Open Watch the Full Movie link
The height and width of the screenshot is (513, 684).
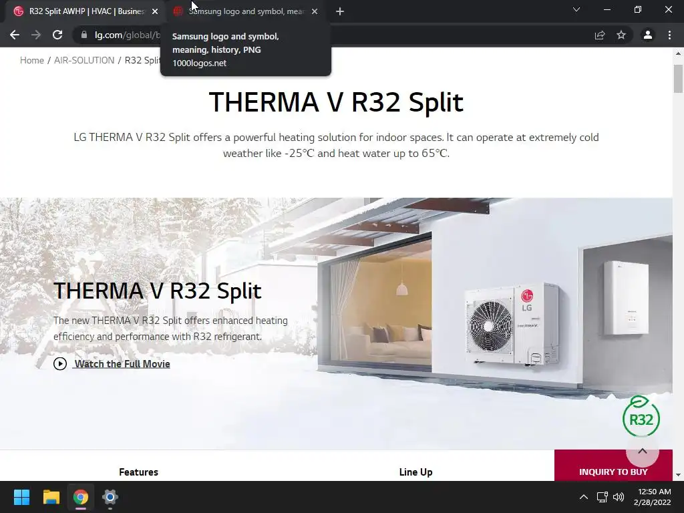pos(122,364)
